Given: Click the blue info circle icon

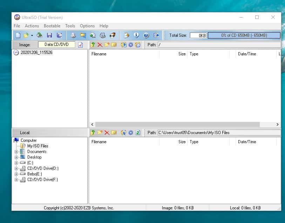Looking at the screenshot, I should pos(137,35).
